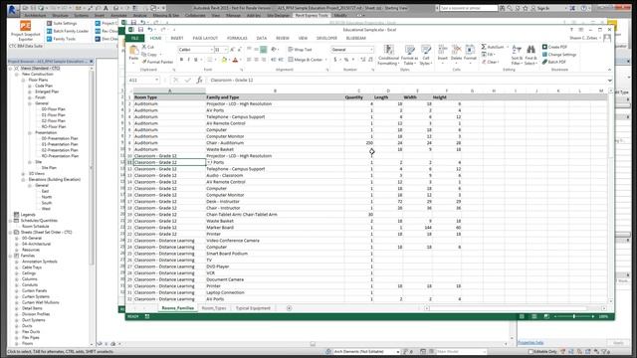Click the AutoSum sigma icon
Viewport: 637px width, 358px height.
coord(484,47)
